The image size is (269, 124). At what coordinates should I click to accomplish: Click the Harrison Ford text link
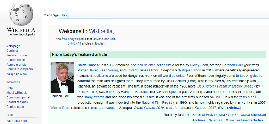pos(233,65)
